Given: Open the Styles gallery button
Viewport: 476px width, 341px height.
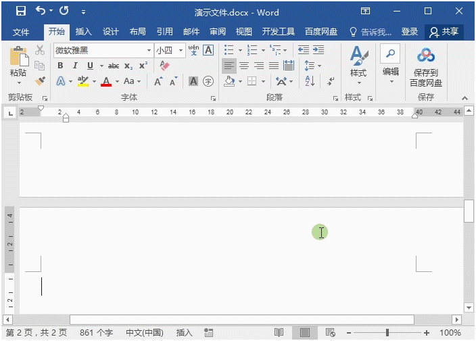Looking at the screenshot, I should (x=359, y=65).
